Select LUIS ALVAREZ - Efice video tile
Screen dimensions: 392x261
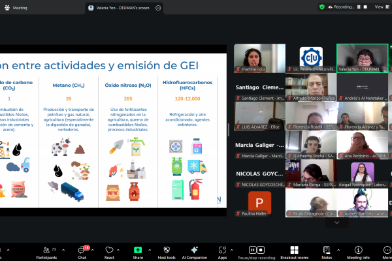tap(259, 116)
